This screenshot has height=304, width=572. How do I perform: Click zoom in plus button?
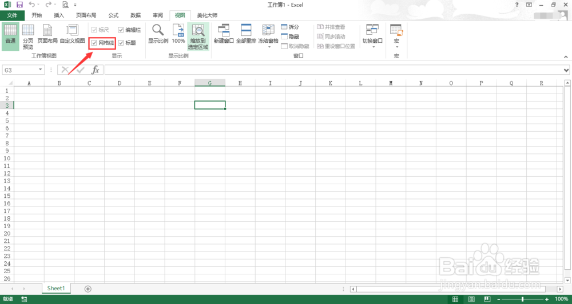546,299
